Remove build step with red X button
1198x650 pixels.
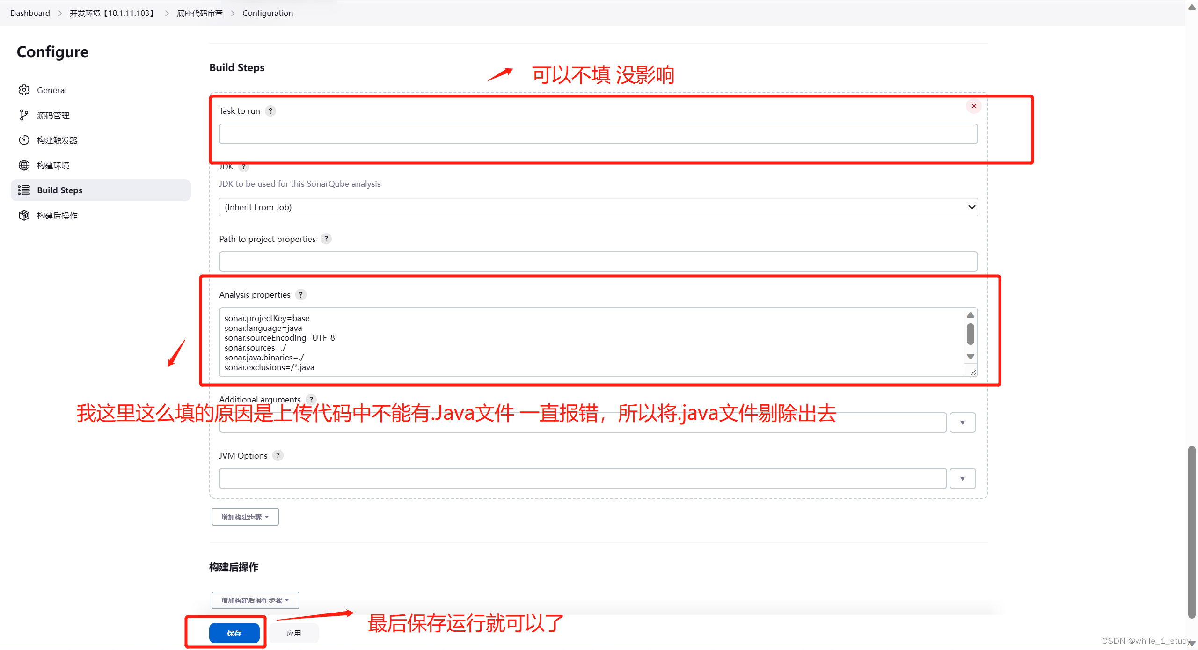[974, 106]
